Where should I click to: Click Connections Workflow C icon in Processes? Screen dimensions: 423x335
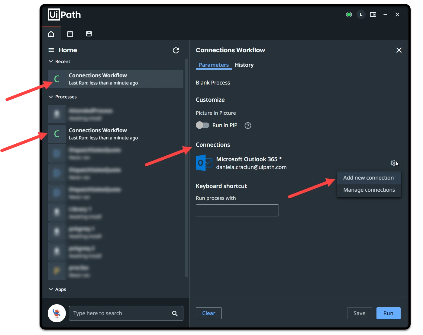(x=57, y=134)
